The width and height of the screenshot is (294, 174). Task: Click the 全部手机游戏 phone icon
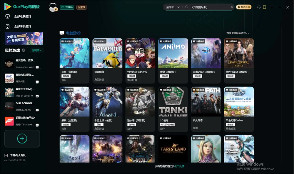click(x=8, y=26)
